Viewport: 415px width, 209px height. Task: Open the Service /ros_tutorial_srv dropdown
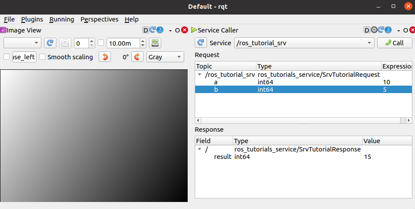tap(304, 43)
